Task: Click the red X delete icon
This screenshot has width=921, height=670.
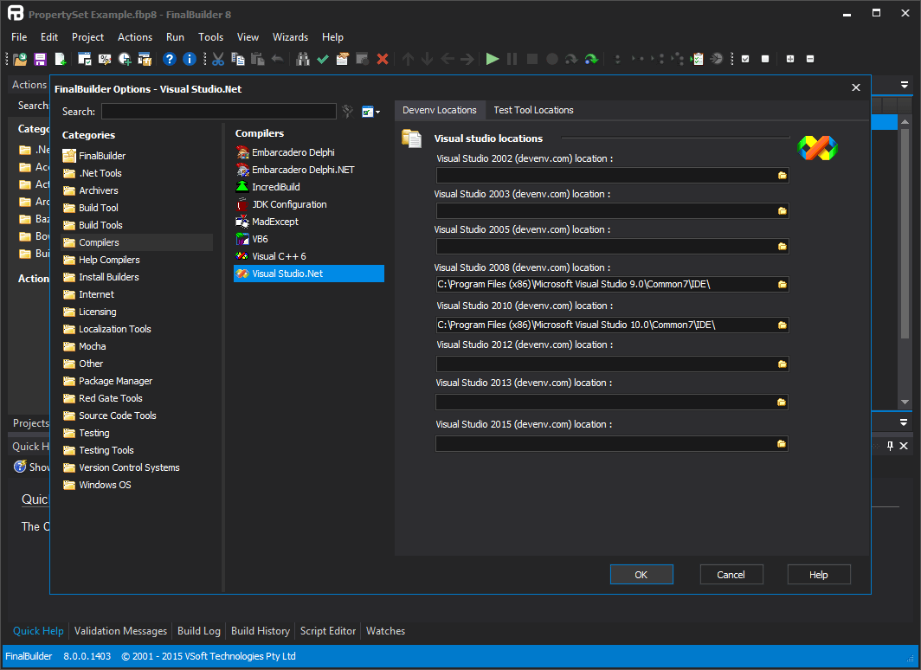Action: tap(383, 59)
